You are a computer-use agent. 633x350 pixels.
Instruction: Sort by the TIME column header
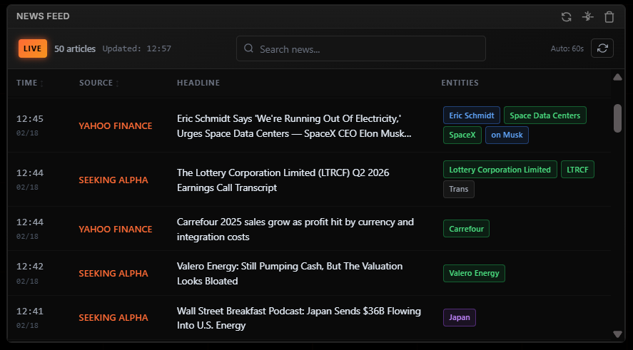[30, 83]
